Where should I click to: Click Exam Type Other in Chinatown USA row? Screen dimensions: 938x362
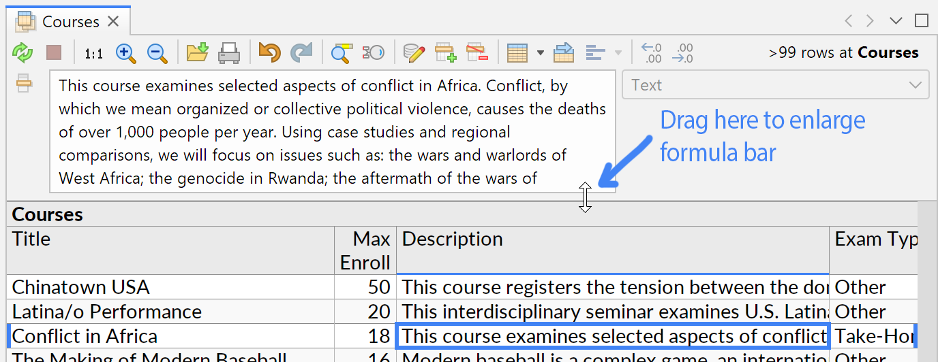[x=873, y=287]
